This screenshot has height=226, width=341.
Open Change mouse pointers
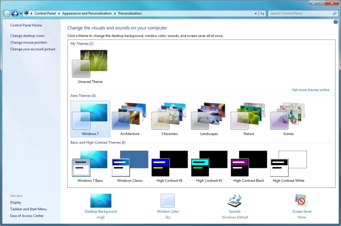(29, 42)
